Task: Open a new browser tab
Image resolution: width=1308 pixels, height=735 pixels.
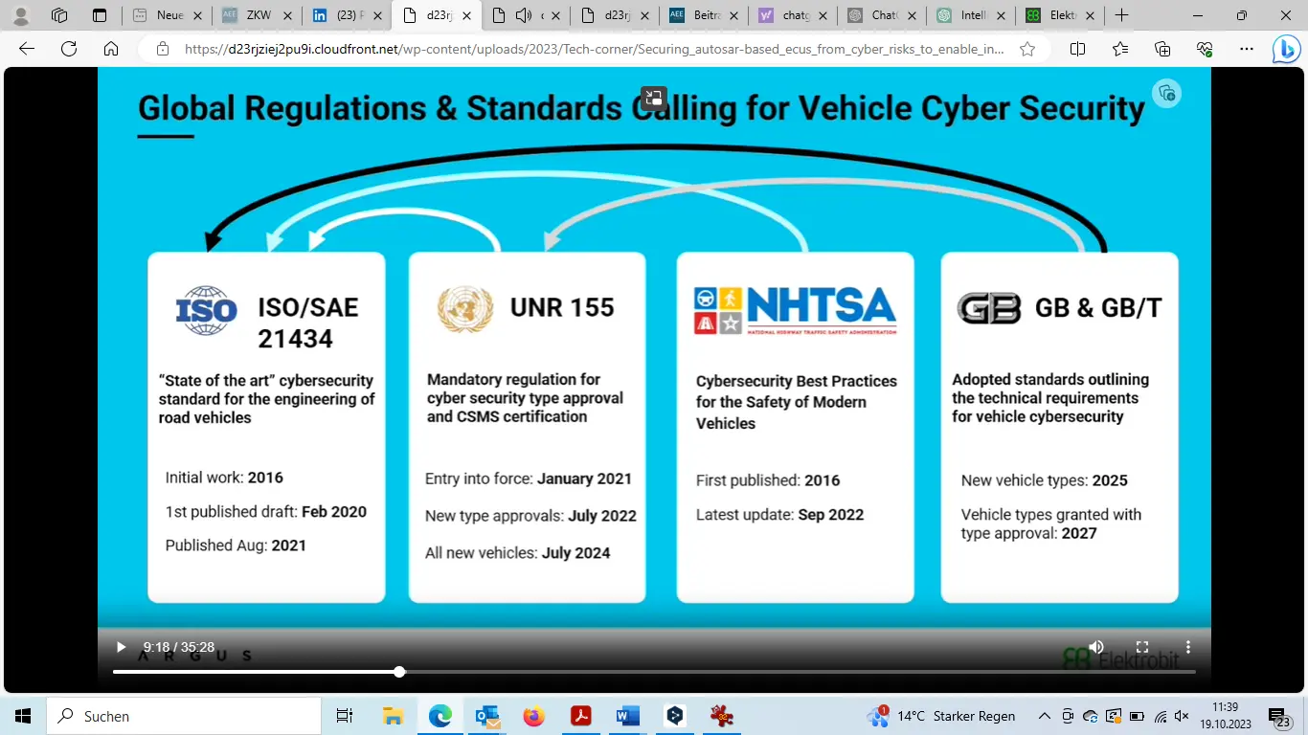Action: coord(1122,15)
